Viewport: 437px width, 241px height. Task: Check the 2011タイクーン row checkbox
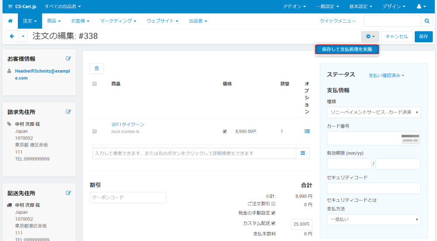(x=94, y=131)
